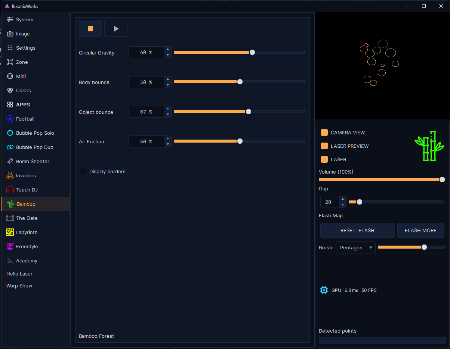Click the large green bamboo logo

pyautogui.click(x=429, y=146)
